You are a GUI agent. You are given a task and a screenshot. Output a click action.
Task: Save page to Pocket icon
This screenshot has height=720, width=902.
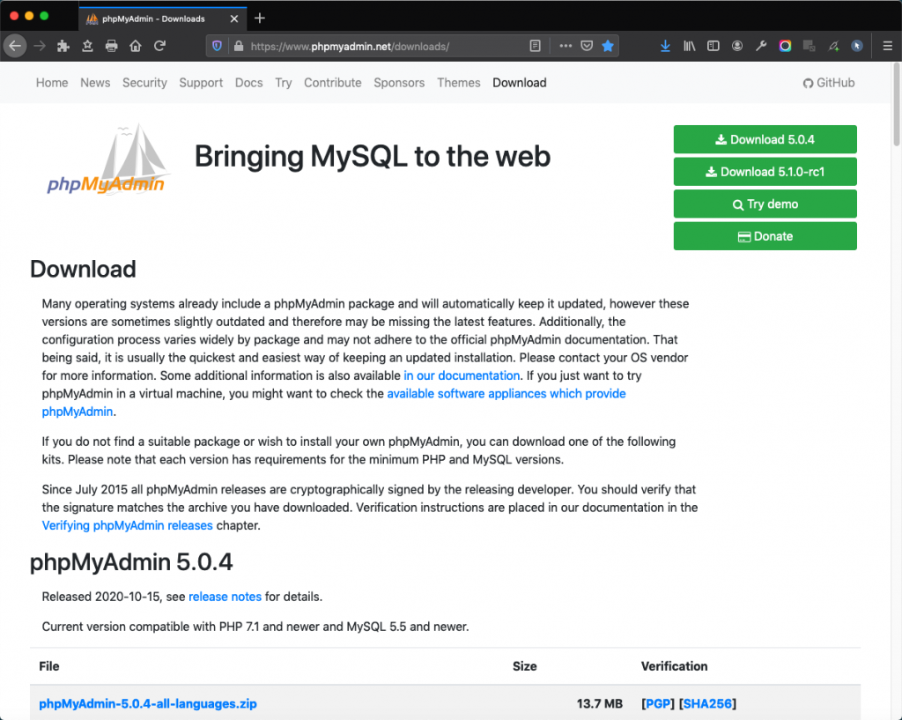[x=587, y=46]
